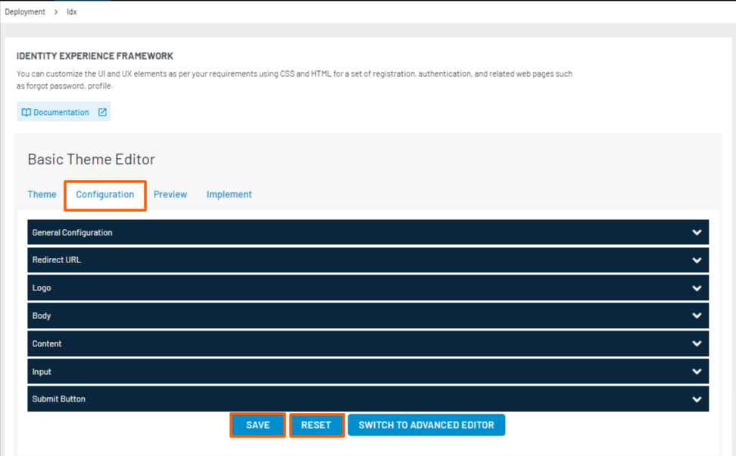Screen dimensions: 736x456
Task: Navigate to Deployment in the breadcrumb
Action: [25, 12]
